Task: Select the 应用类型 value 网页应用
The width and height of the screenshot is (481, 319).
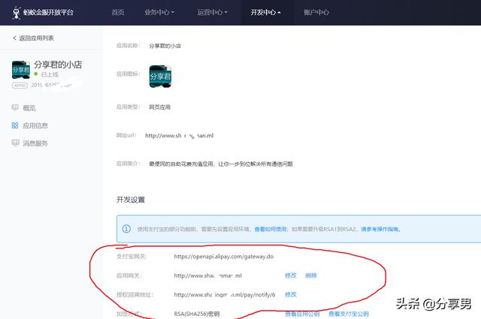Action: [159, 107]
